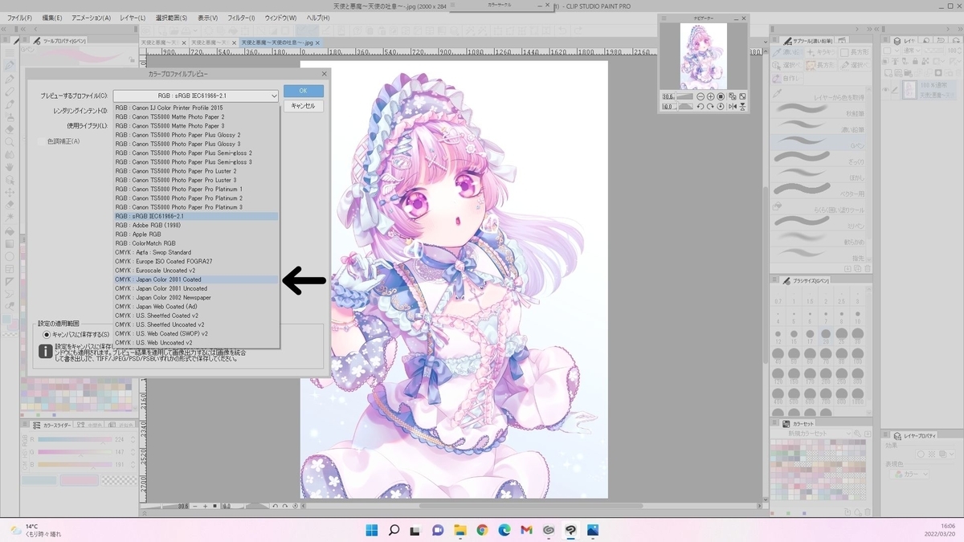Screen dimensions: 964x542
Task: Rotate view right in the navigator
Action: 711,106
